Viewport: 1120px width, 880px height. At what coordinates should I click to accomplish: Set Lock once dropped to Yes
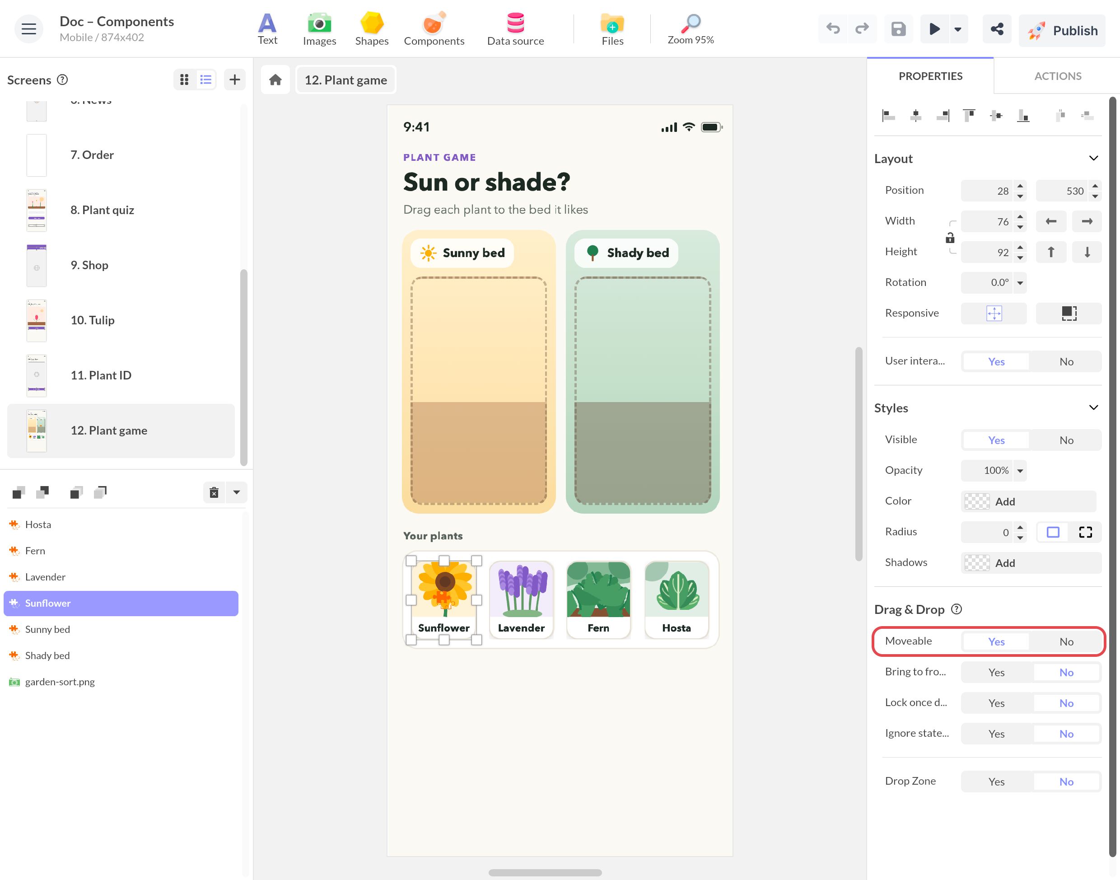pyautogui.click(x=996, y=703)
